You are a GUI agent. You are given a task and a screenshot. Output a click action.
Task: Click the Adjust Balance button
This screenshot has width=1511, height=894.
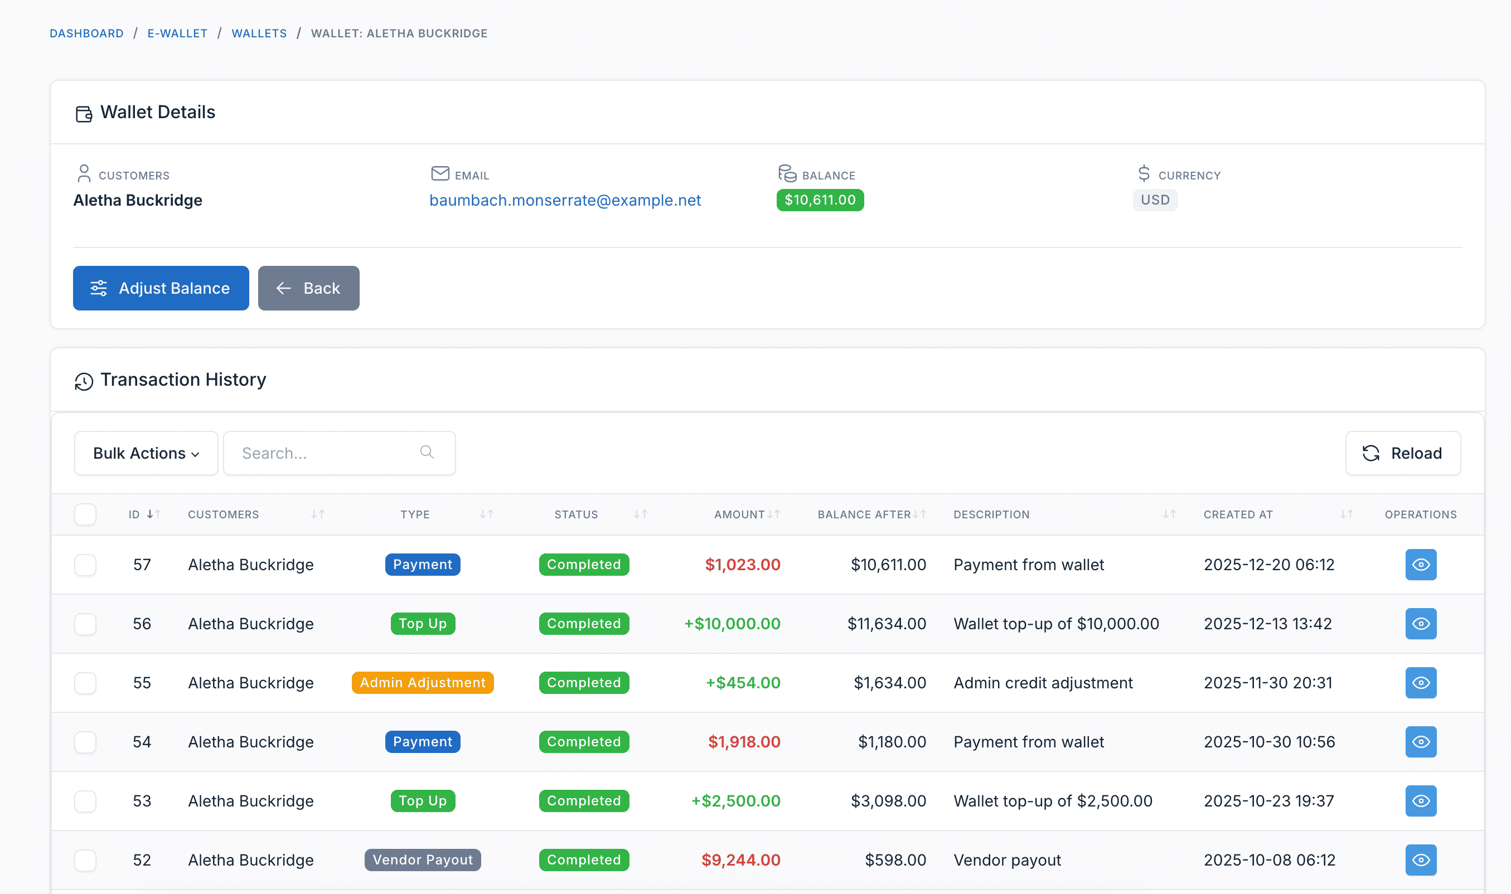pyautogui.click(x=161, y=288)
